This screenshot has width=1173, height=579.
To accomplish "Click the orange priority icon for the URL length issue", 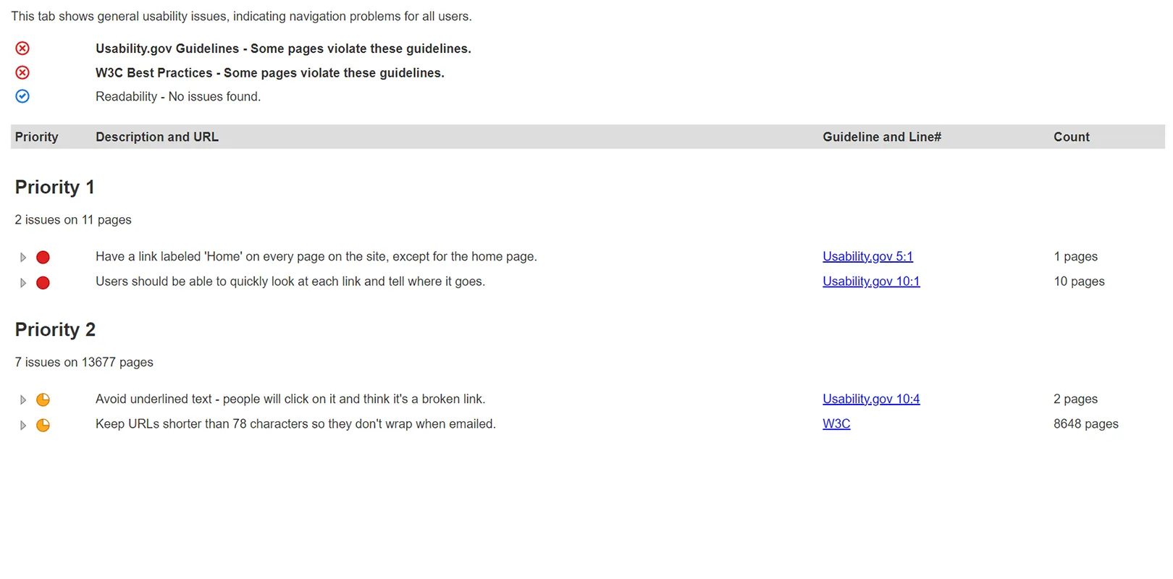I will 43,425.
